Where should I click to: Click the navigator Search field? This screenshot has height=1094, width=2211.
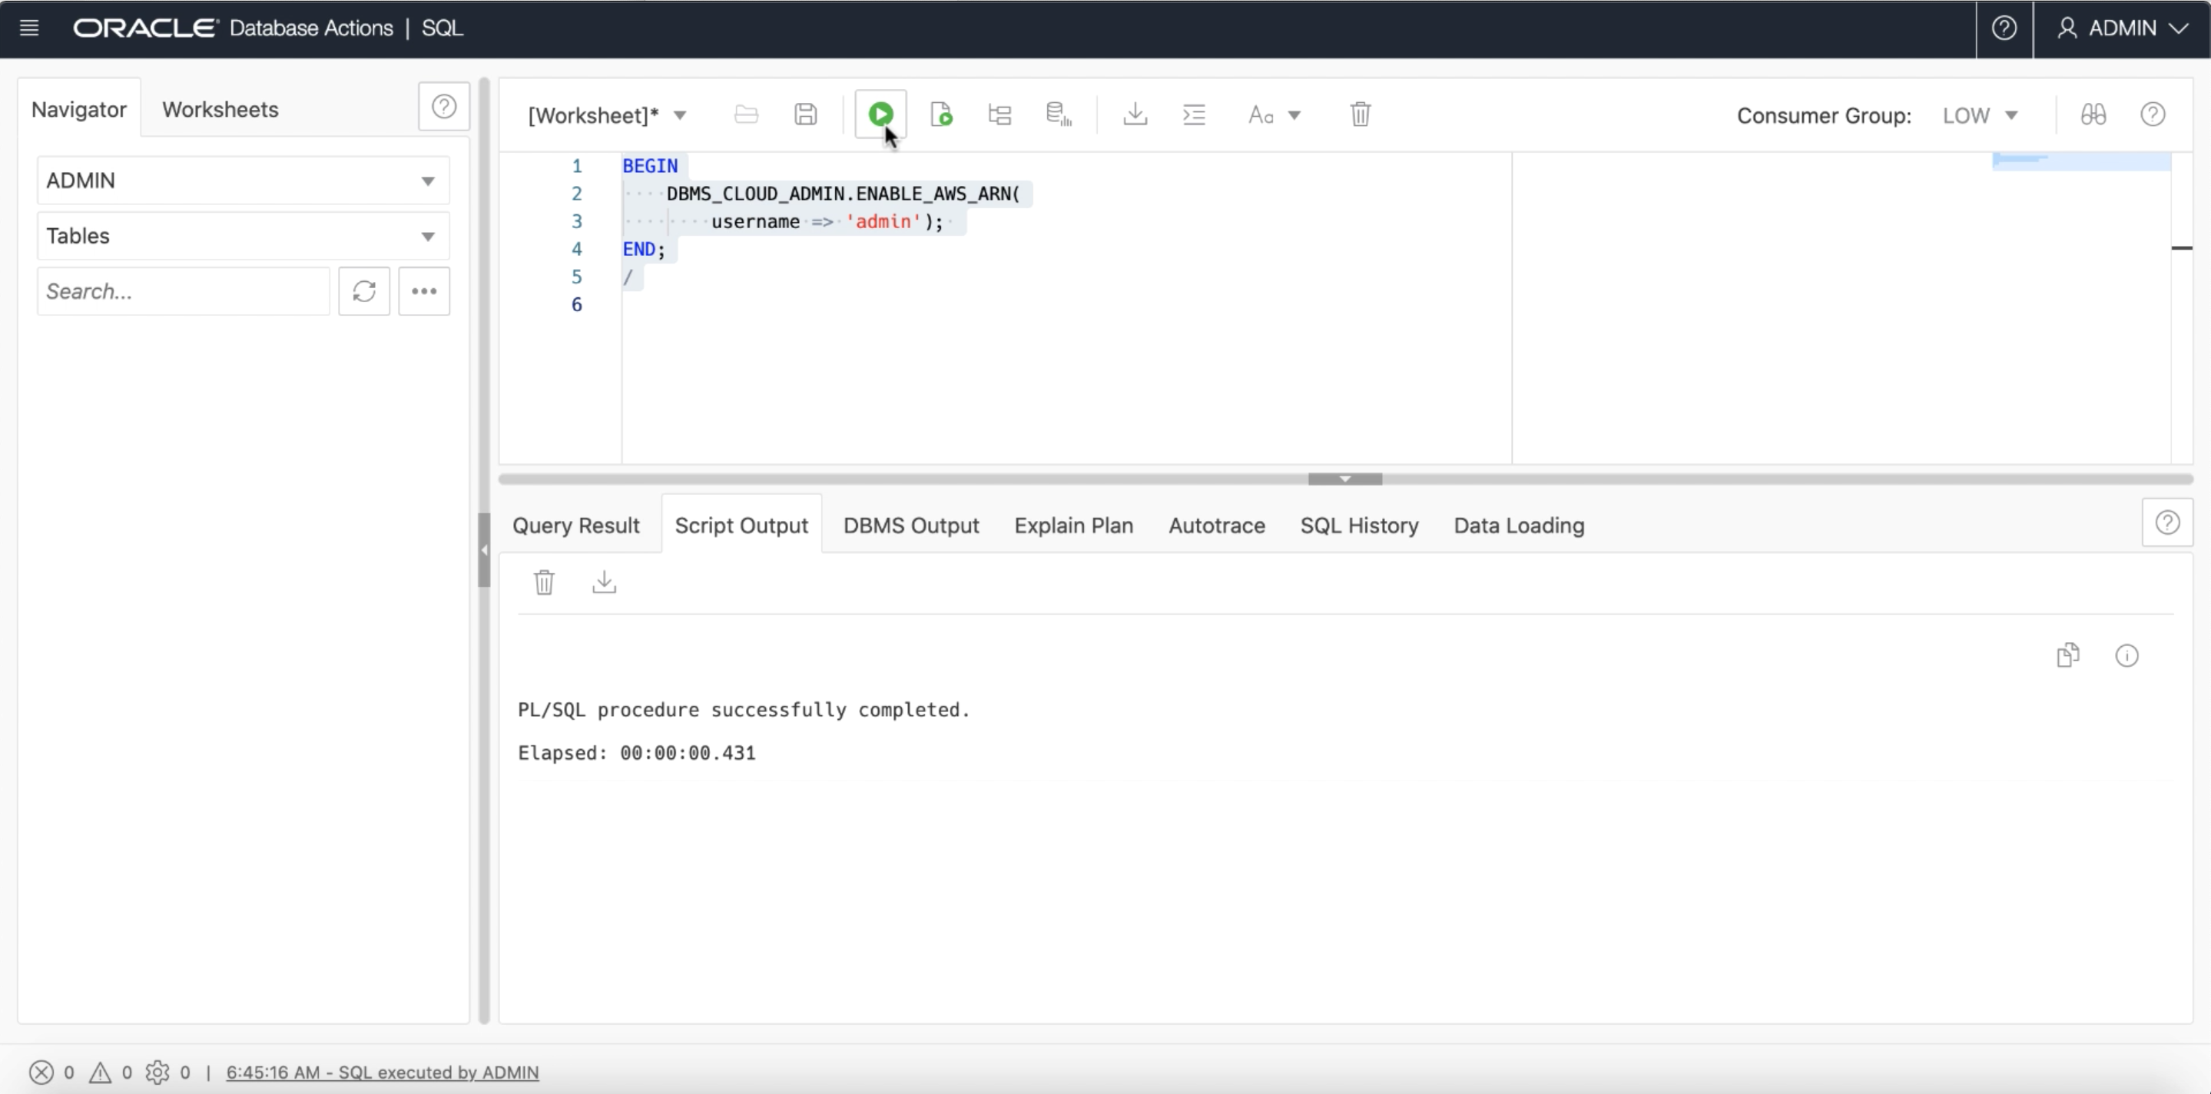(183, 292)
